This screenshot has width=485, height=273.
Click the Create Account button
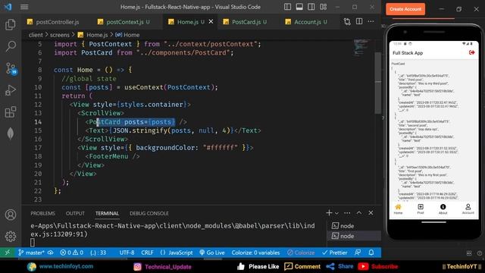click(405, 9)
